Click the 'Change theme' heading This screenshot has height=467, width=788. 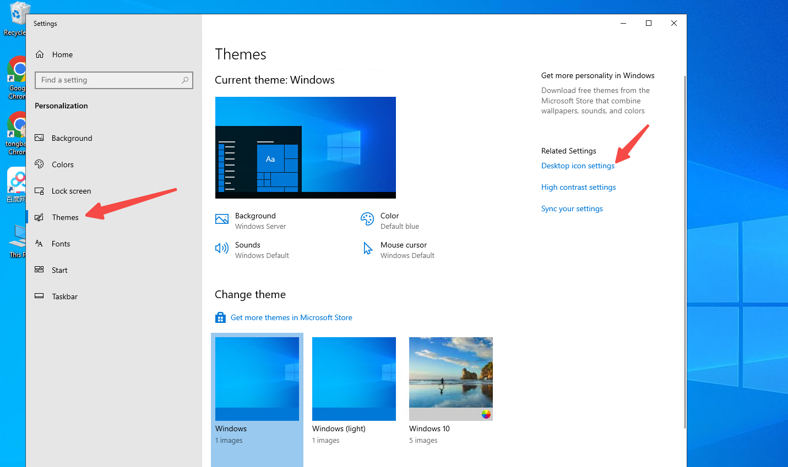point(250,294)
